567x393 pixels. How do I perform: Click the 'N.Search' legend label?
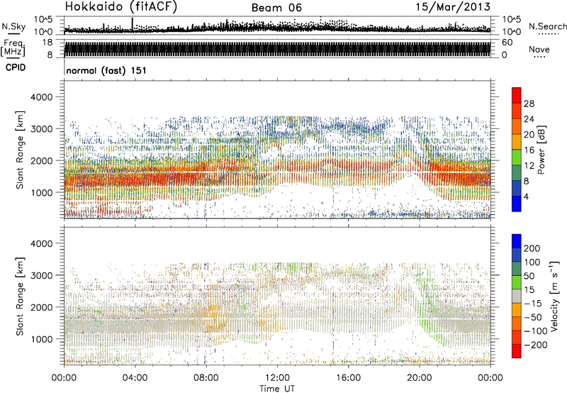547,26
